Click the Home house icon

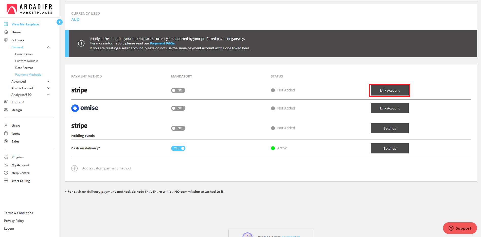[x=6, y=32]
